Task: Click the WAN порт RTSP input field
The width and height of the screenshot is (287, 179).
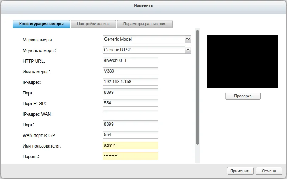Action: (130, 135)
